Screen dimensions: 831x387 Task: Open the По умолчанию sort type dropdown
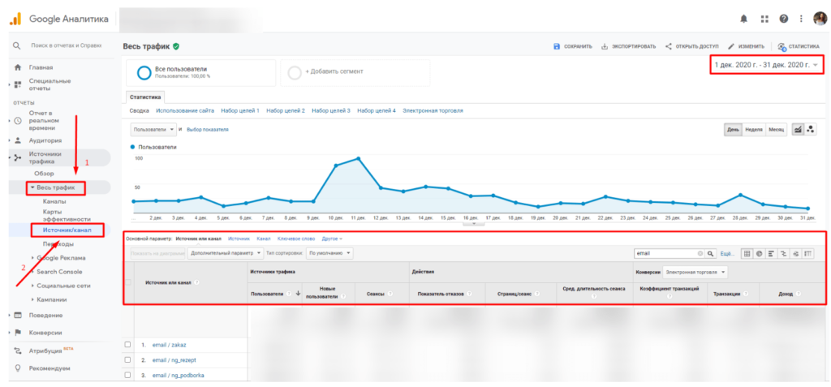[x=331, y=253]
